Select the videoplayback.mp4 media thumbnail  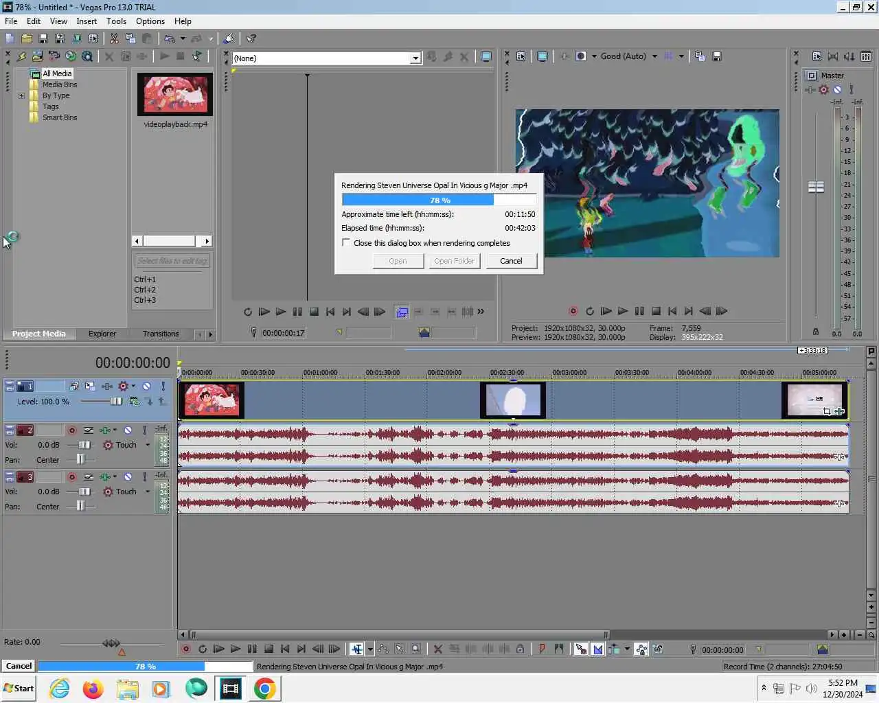pos(175,94)
